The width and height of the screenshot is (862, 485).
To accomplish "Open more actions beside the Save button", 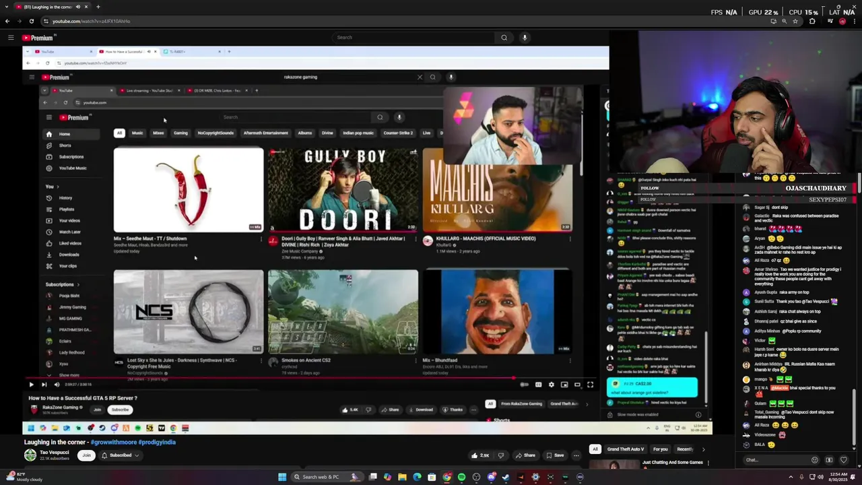I will coord(576,455).
